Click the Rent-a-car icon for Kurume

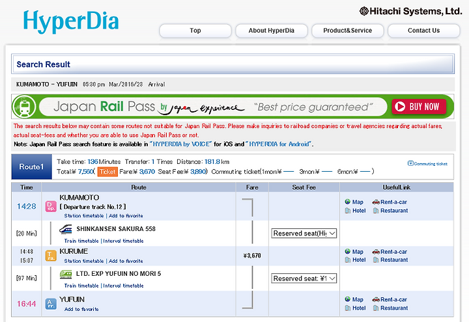pos(376,252)
